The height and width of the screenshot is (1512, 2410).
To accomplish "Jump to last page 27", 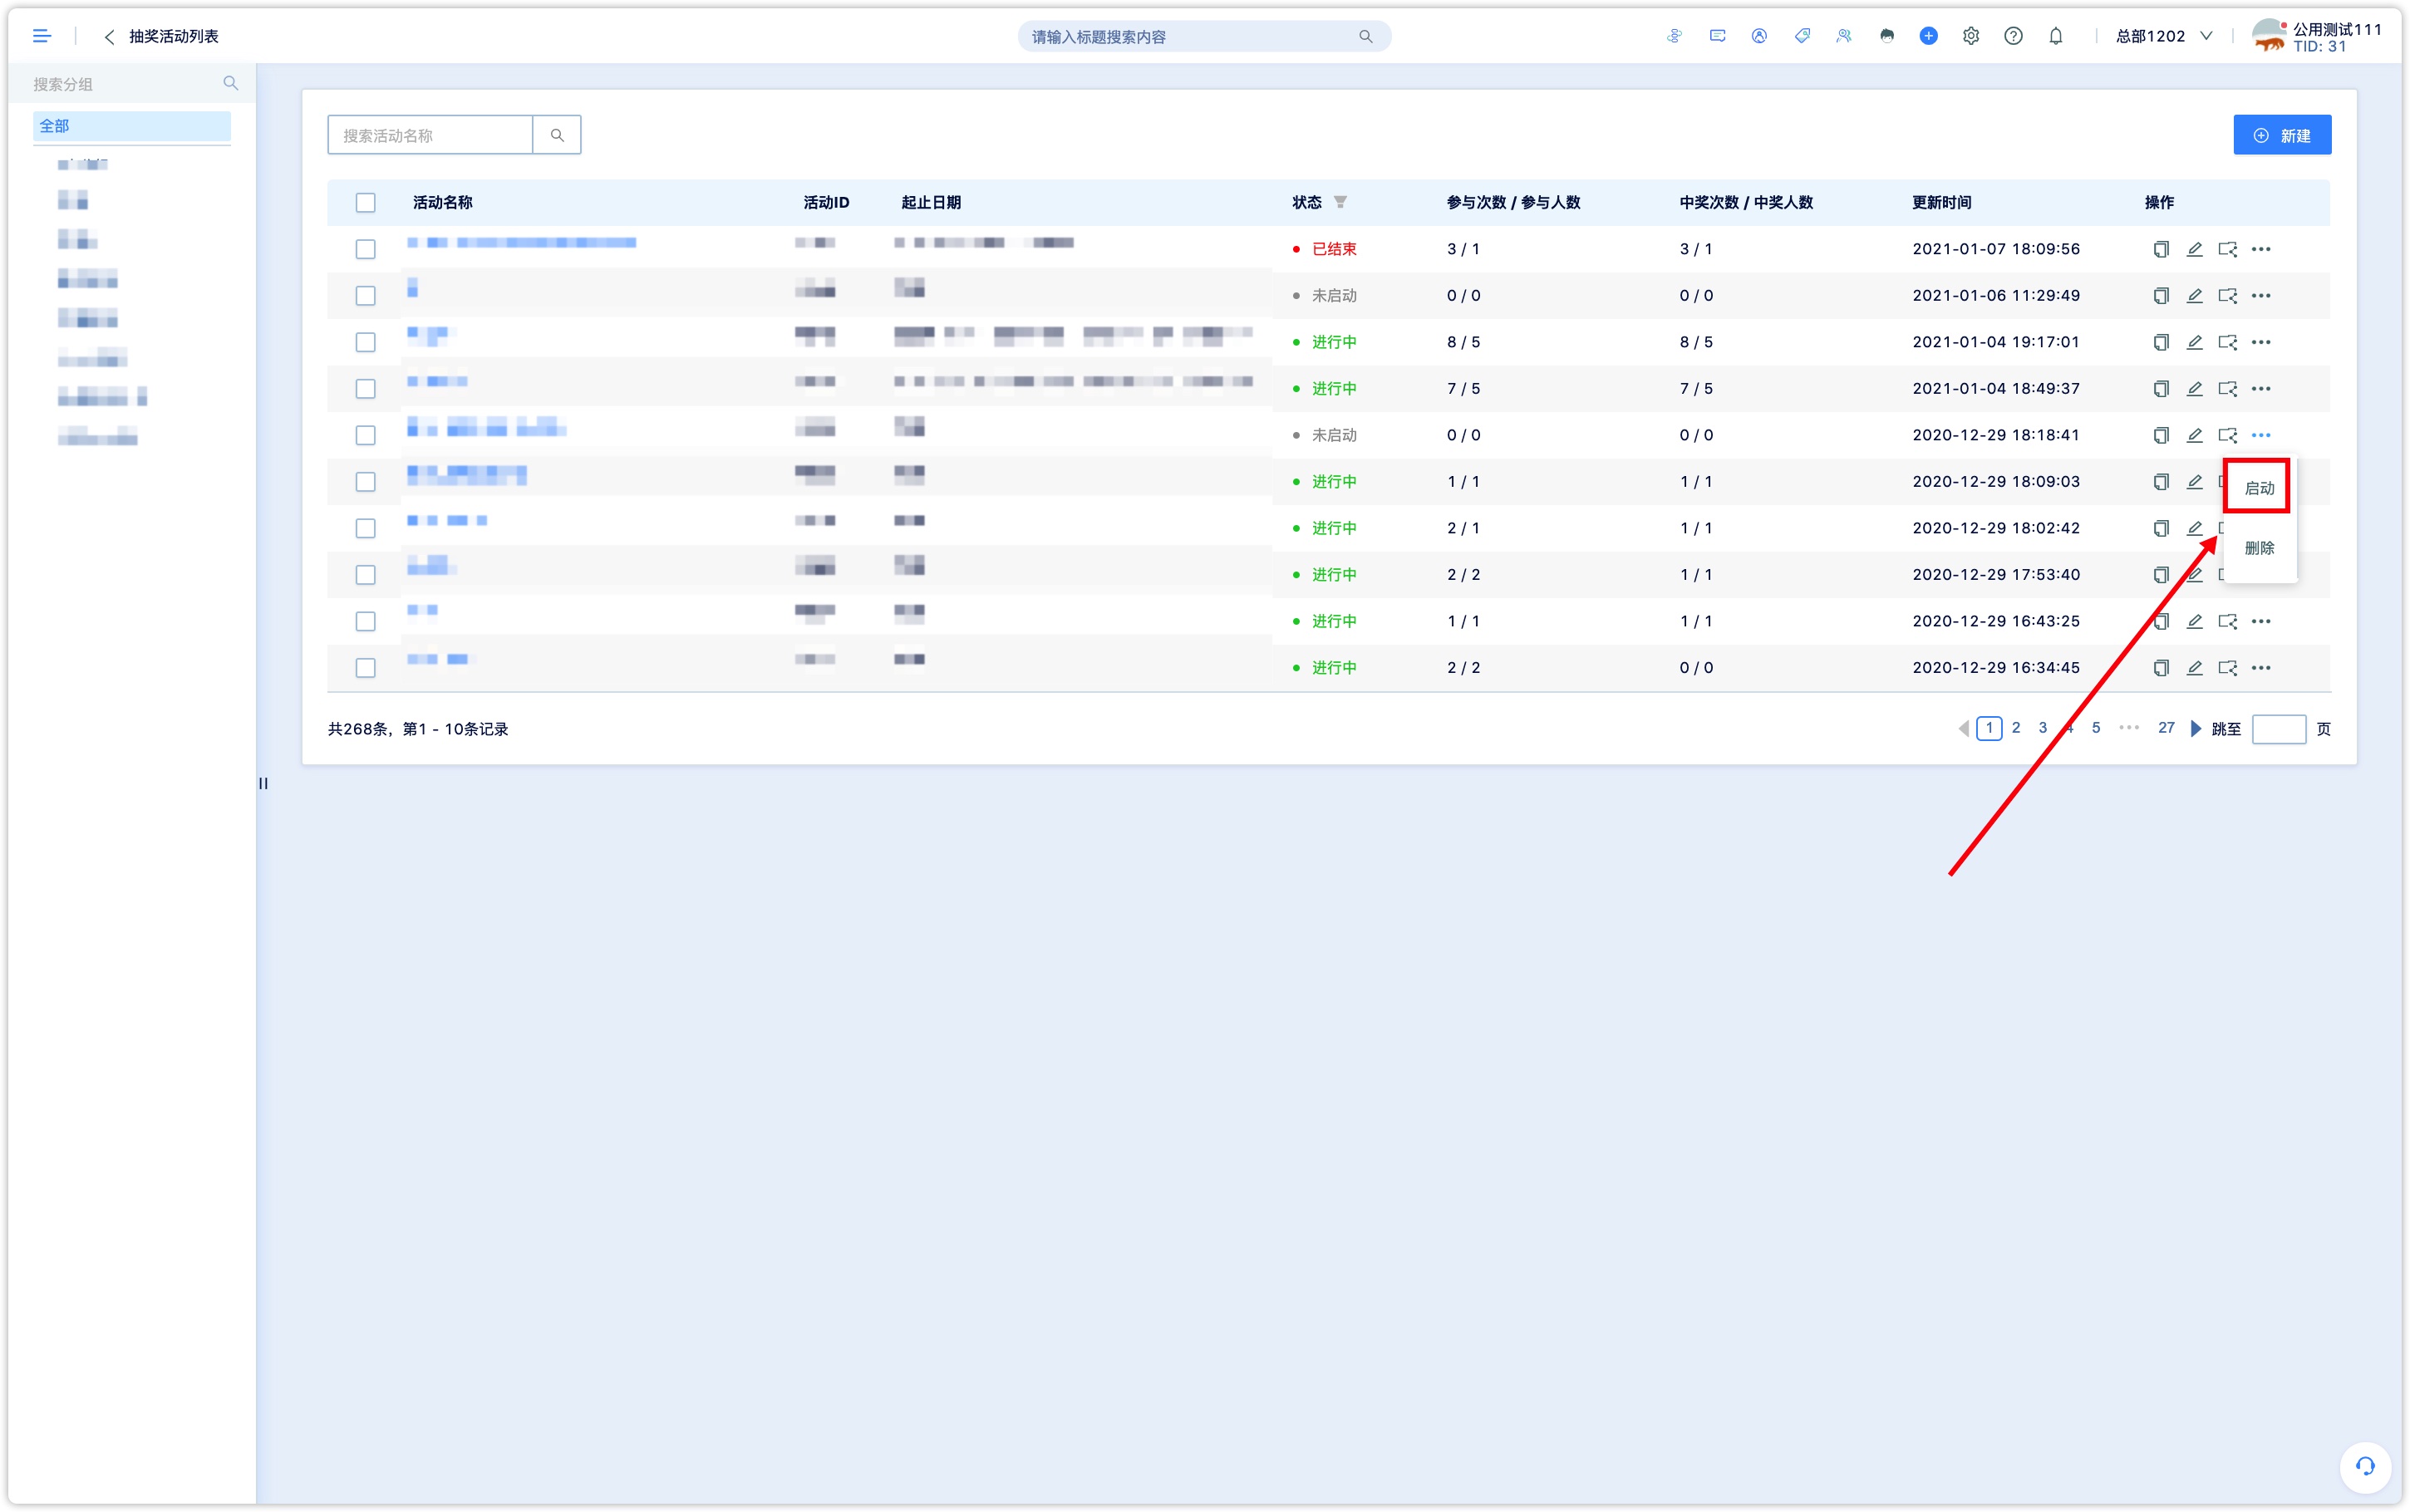I will click(x=2165, y=728).
